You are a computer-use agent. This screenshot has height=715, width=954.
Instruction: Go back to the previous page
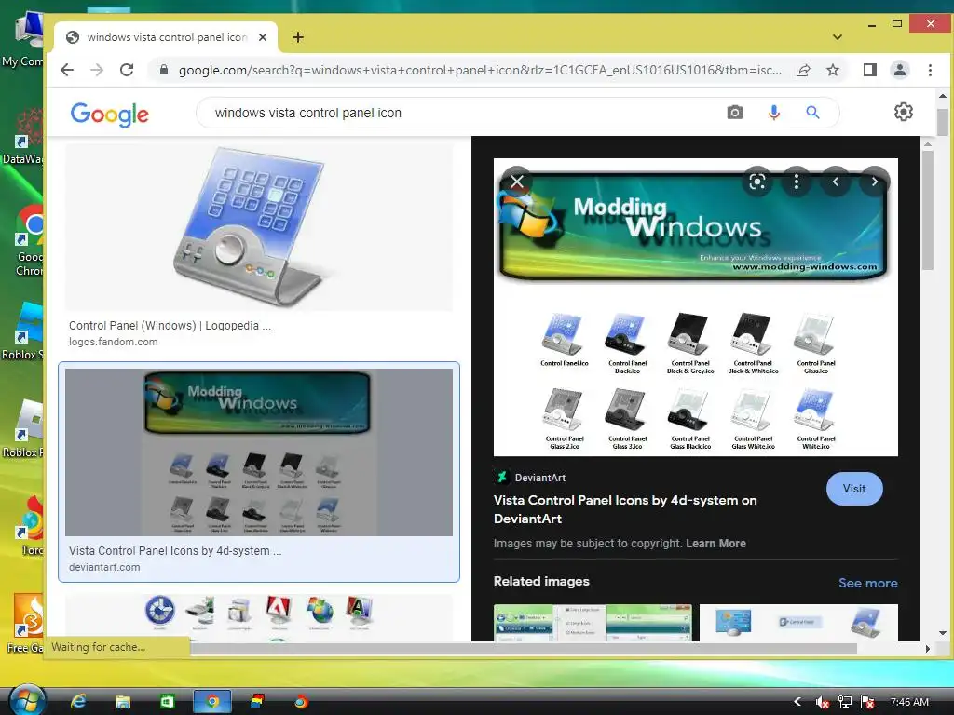click(67, 70)
